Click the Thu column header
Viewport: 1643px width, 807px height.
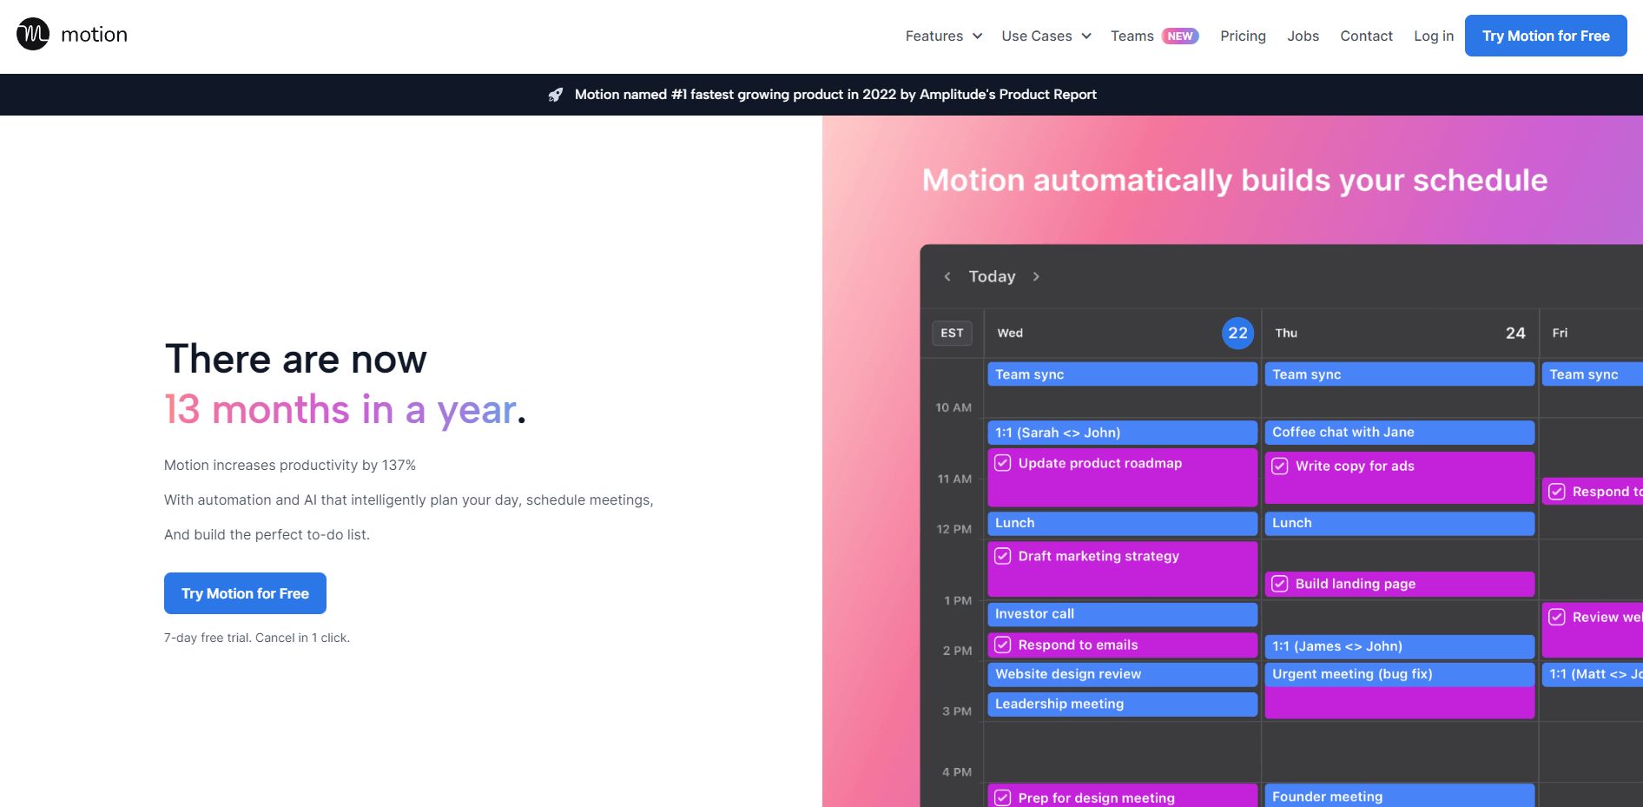[x=1286, y=333]
